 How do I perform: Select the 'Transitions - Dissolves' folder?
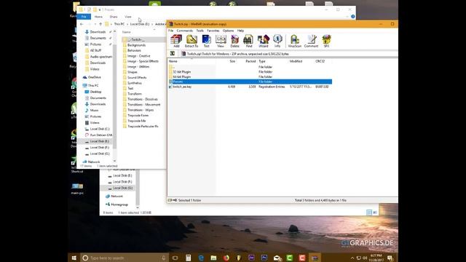143,99
